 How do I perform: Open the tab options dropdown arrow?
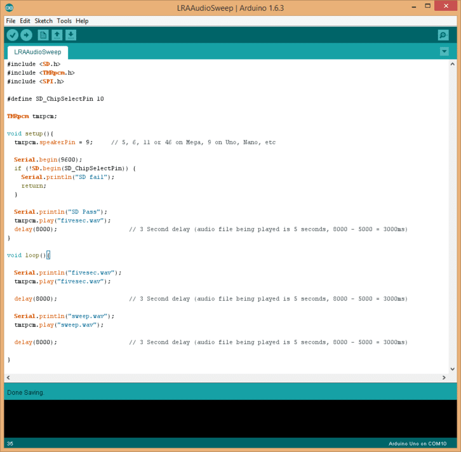click(444, 51)
